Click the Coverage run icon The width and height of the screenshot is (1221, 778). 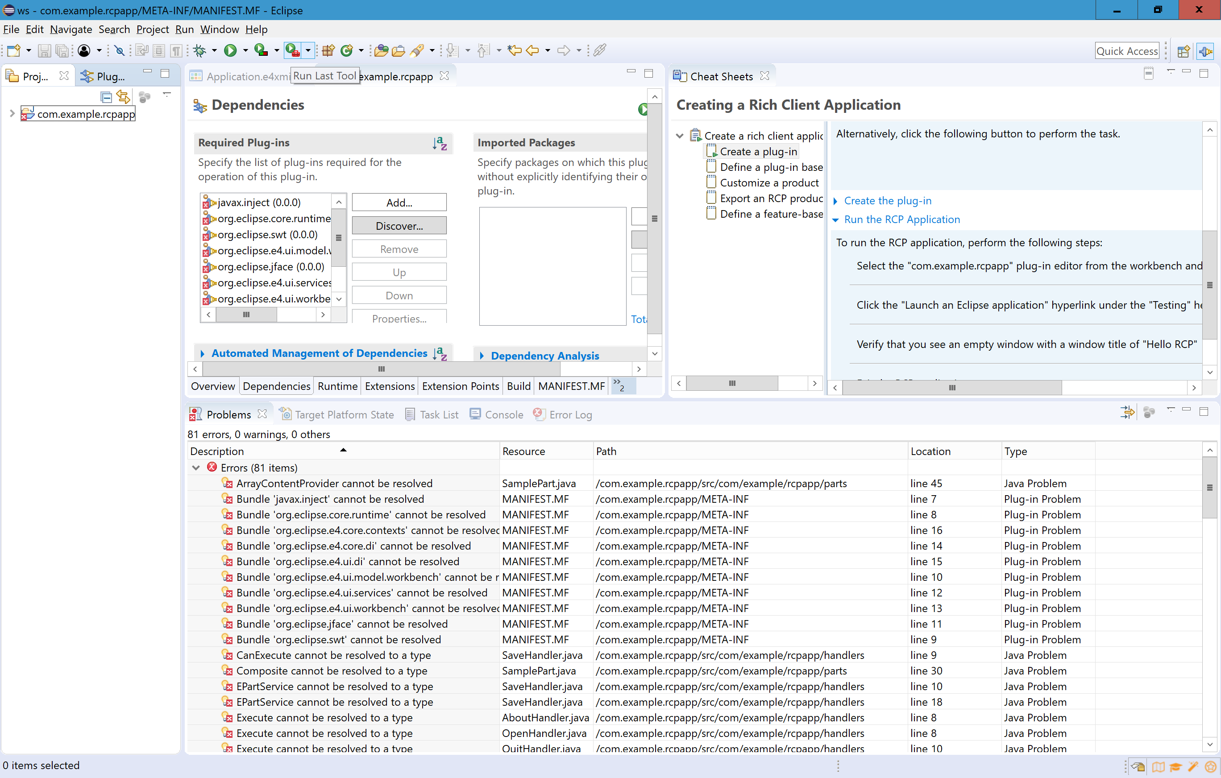pyautogui.click(x=261, y=50)
